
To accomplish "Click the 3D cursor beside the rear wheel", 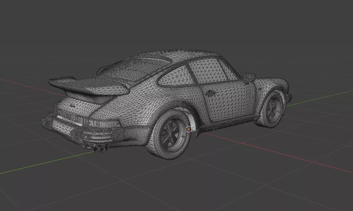I will point(189,129).
